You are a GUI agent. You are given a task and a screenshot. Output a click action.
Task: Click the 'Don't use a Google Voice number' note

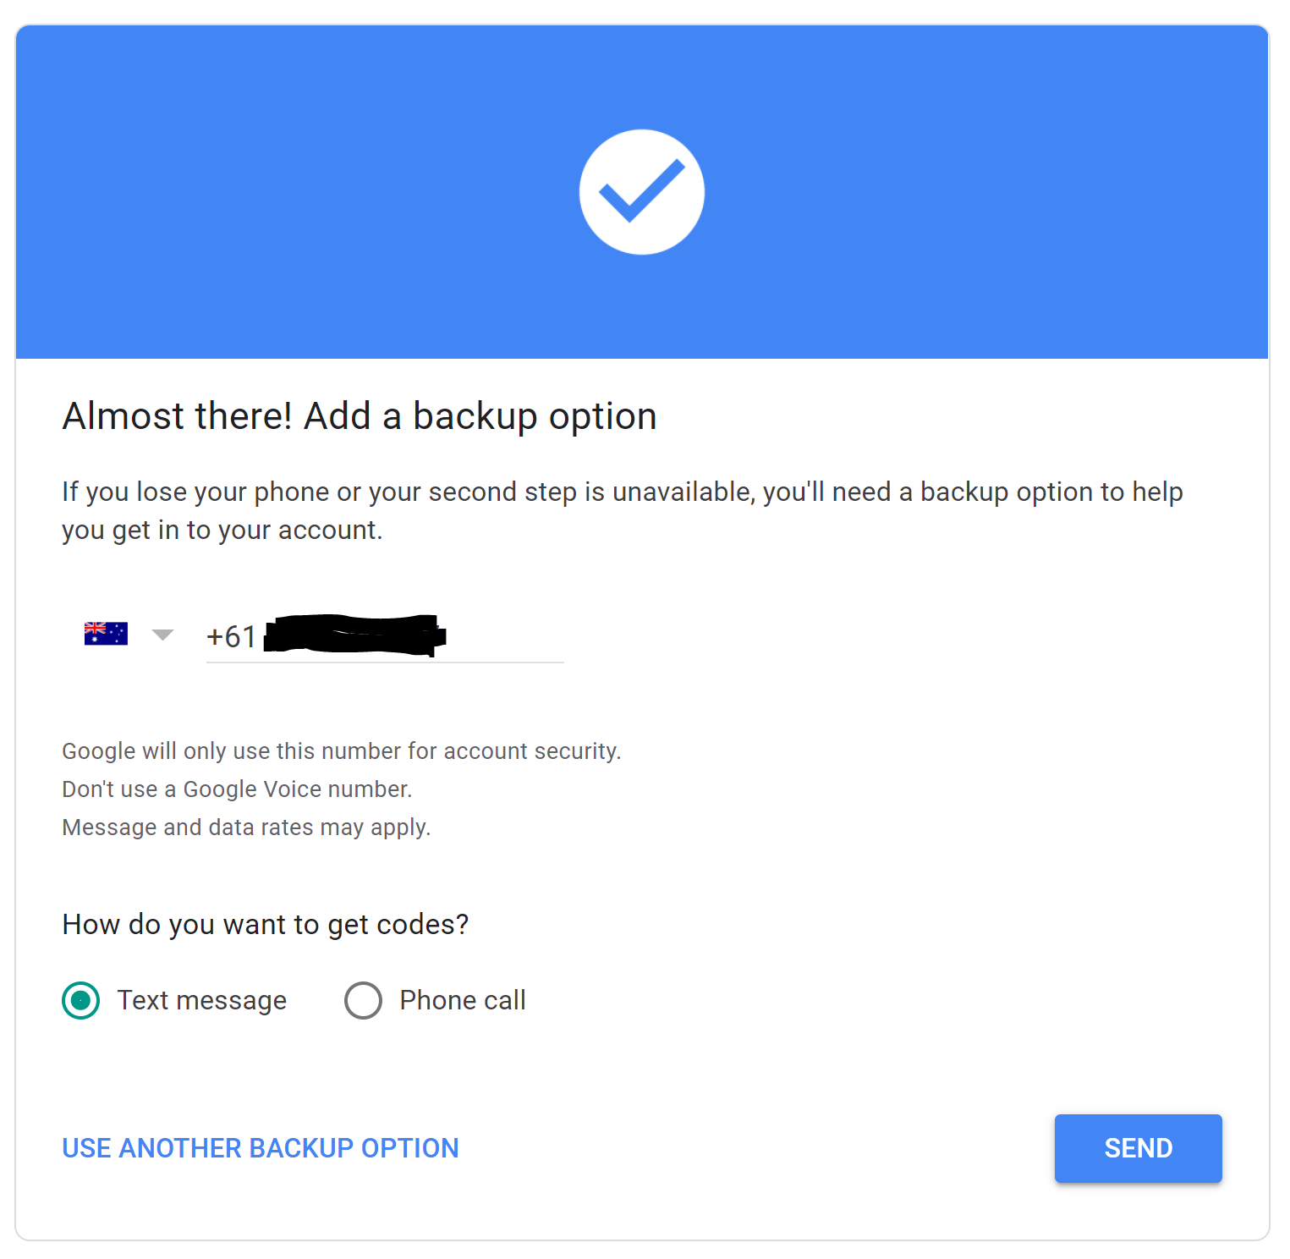[x=237, y=789]
